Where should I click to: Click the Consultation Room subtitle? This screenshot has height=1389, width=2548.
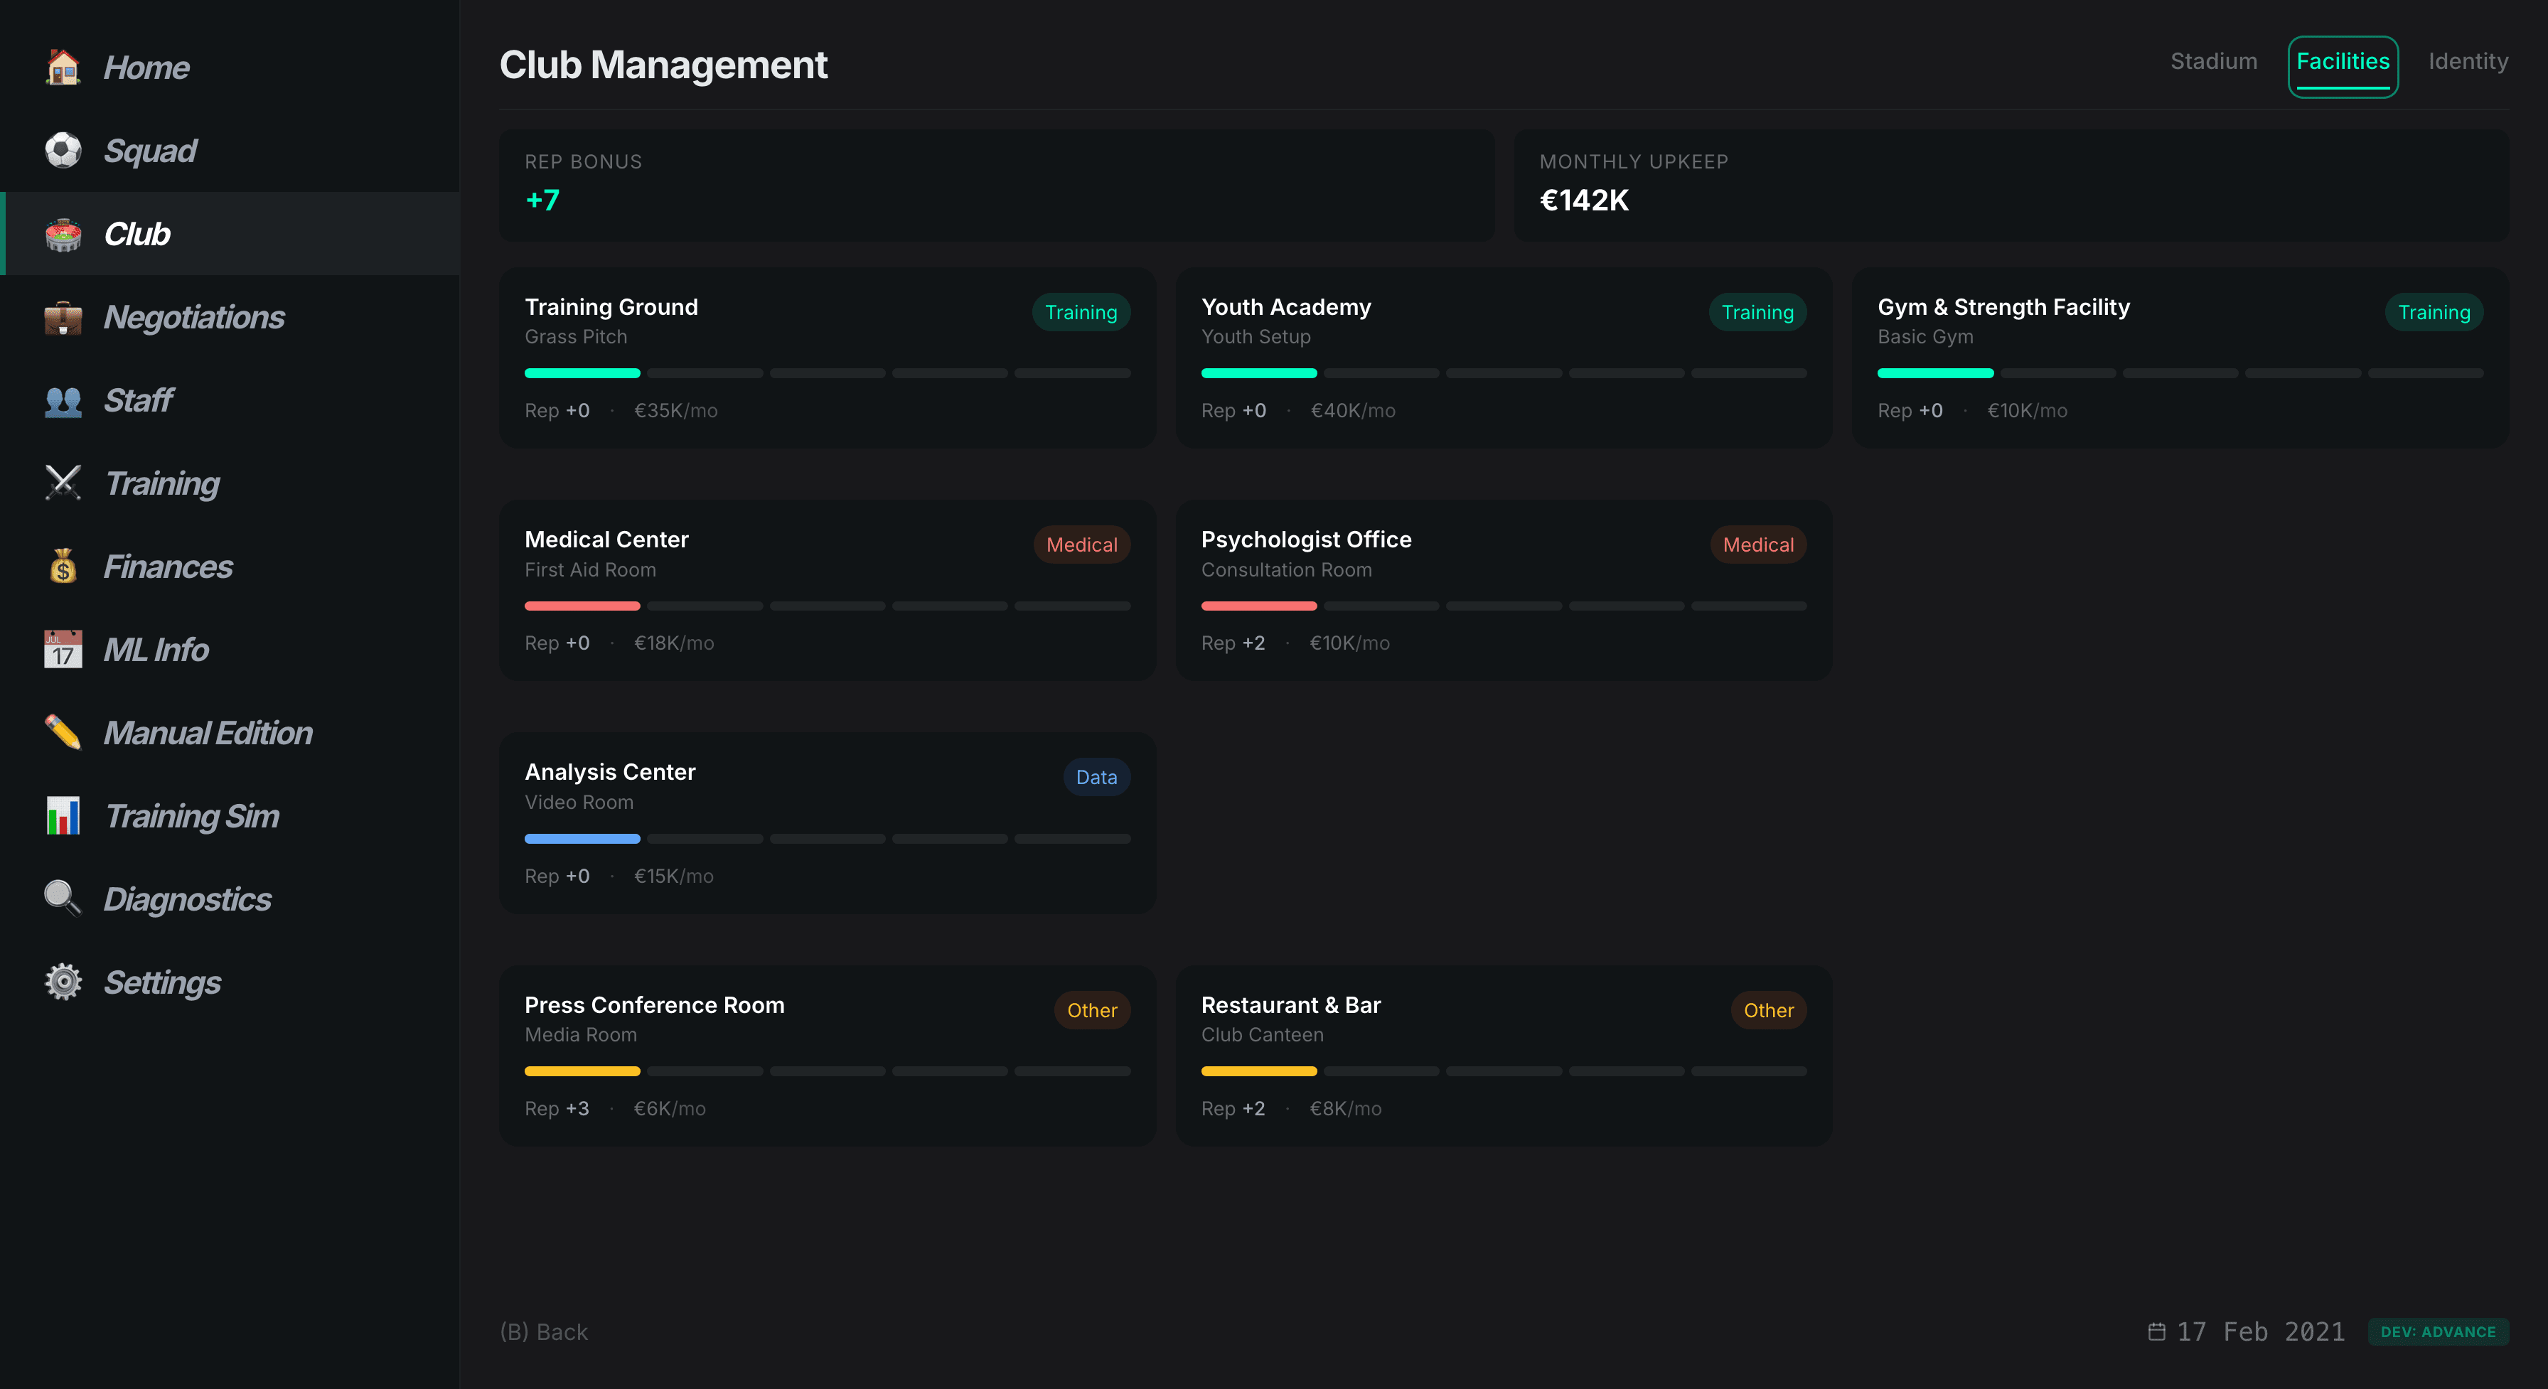(1286, 569)
